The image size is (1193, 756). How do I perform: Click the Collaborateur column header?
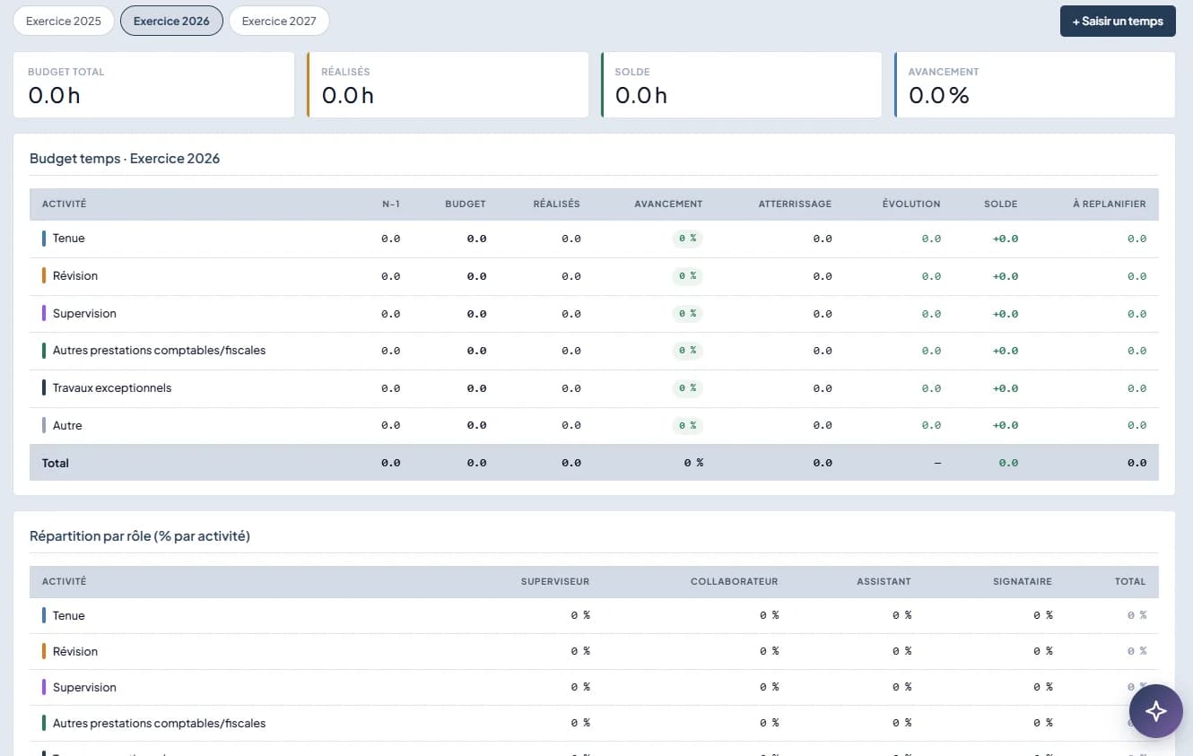click(x=734, y=581)
